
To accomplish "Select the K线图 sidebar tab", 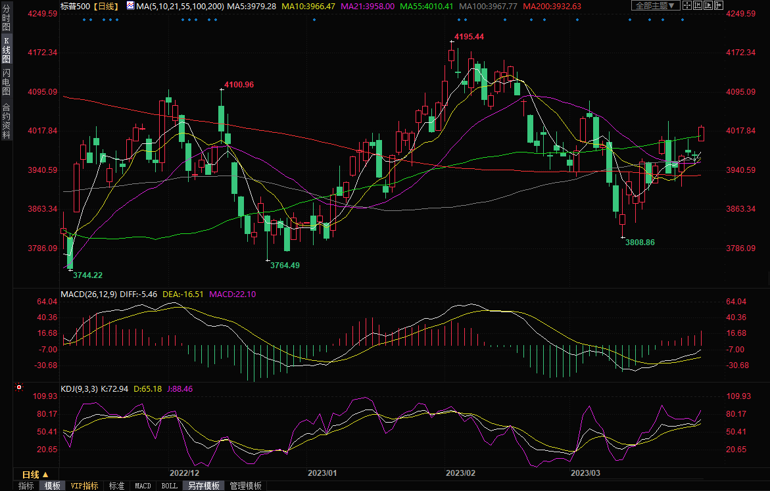I will click(x=6, y=50).
